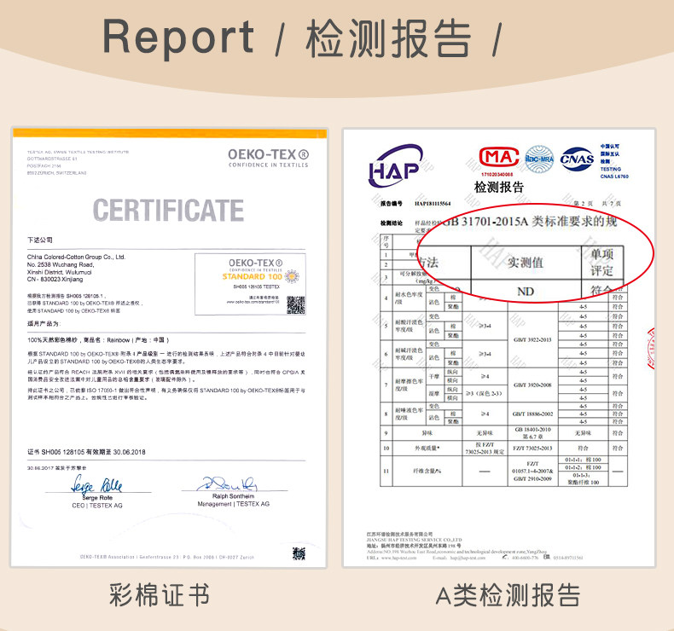The height and width of the screenshot is (631, 674).
Task: Click the 'JIANGSU HAP TESTING SERVICE' footer line
Action: point(414,540)
